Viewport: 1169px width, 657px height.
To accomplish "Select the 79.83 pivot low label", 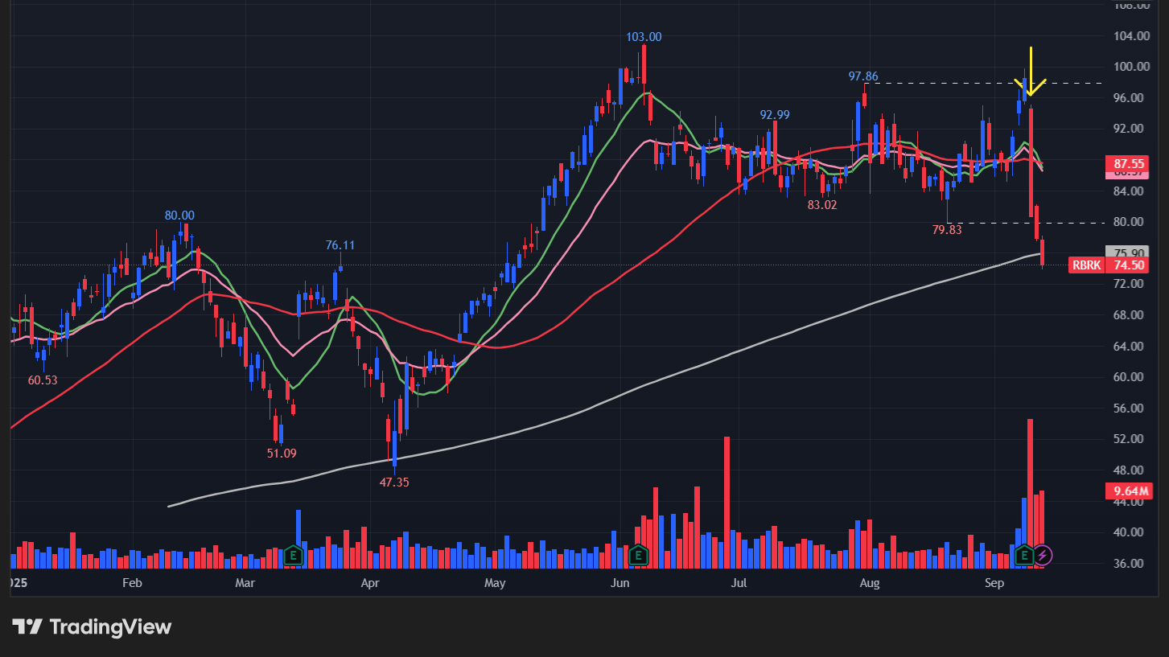I will [x=947, y=230].
